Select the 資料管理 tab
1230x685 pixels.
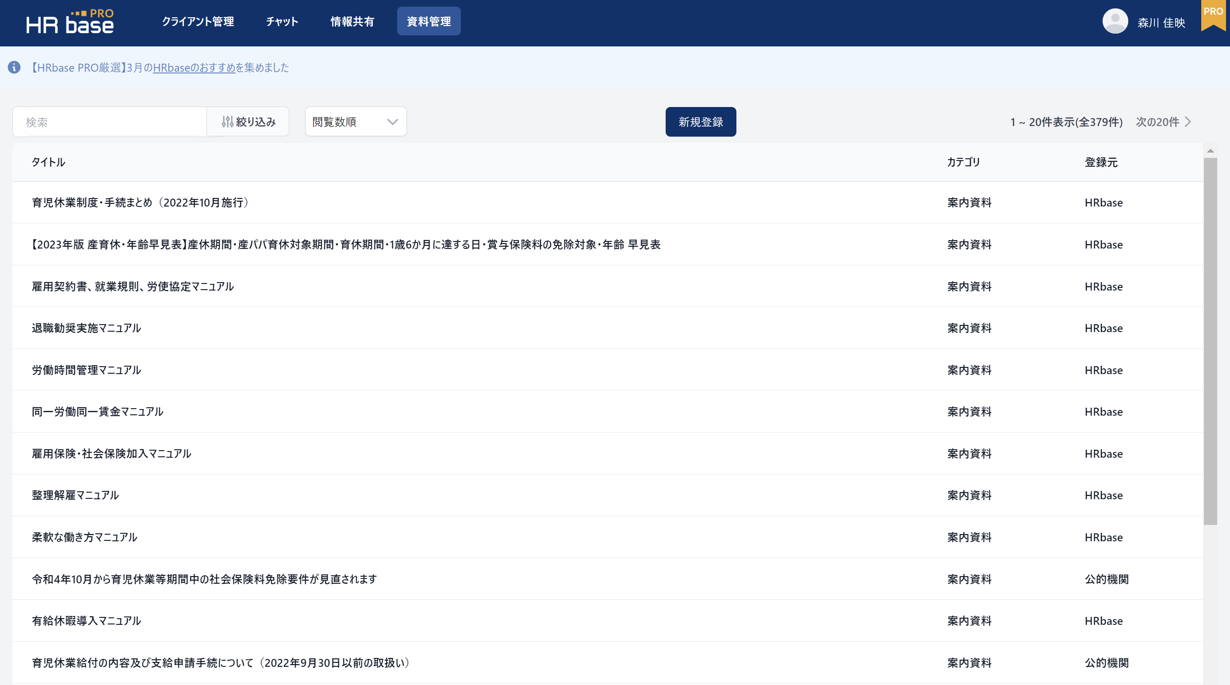click(x=428, y=22)
